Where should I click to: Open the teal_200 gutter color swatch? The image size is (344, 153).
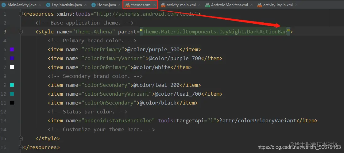tap(12, 85)
